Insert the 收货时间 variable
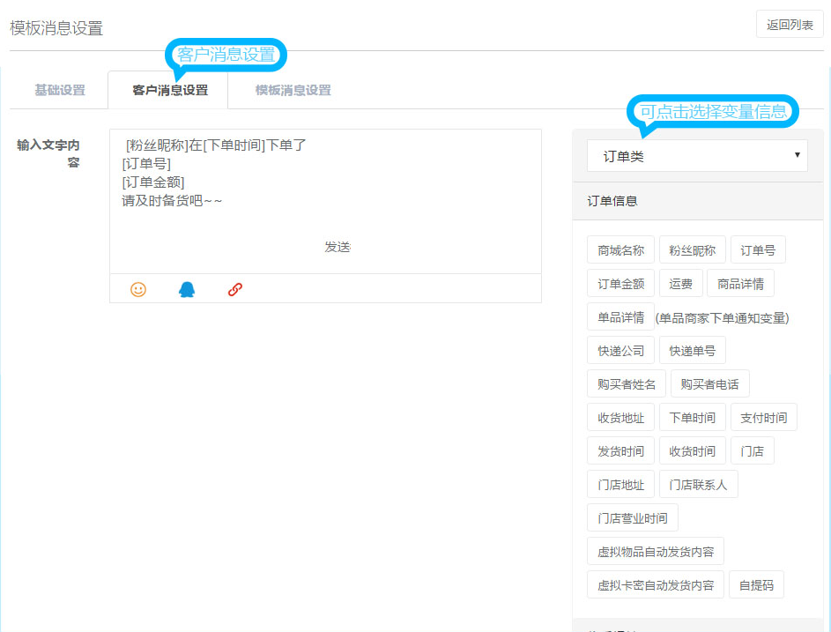 (692, 450)
